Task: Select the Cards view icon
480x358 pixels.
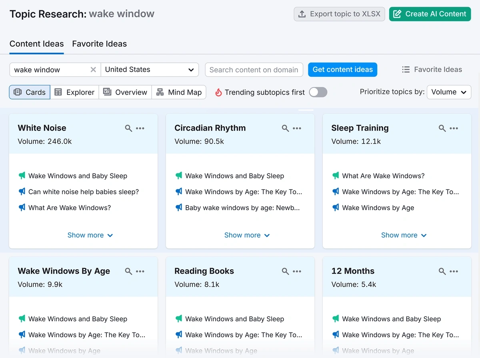Action: tap(29, 92)
